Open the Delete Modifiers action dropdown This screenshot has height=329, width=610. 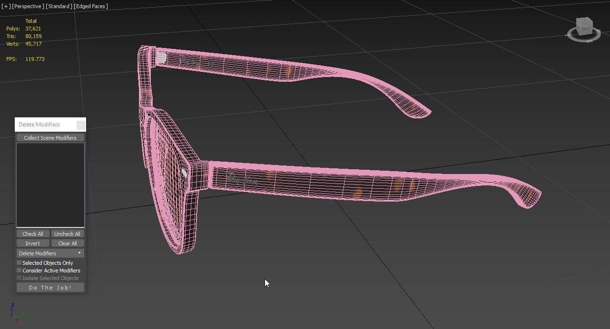50,253
